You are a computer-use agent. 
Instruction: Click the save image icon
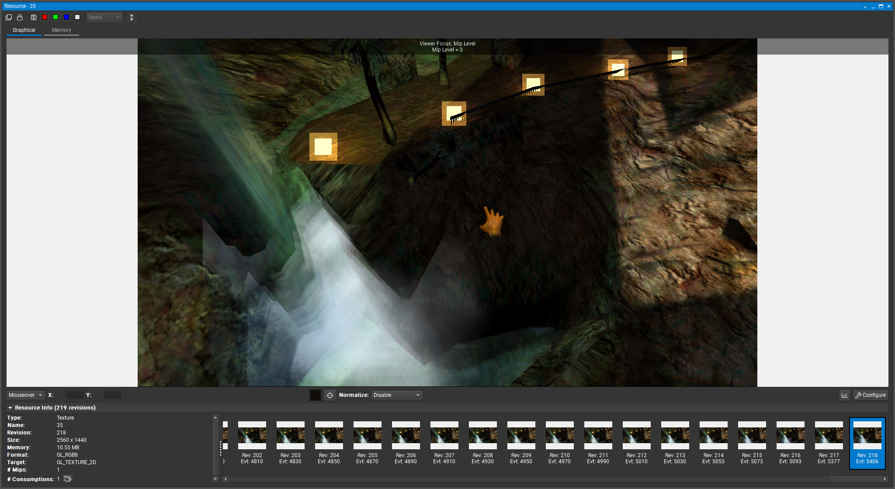(x=34, y=17)
